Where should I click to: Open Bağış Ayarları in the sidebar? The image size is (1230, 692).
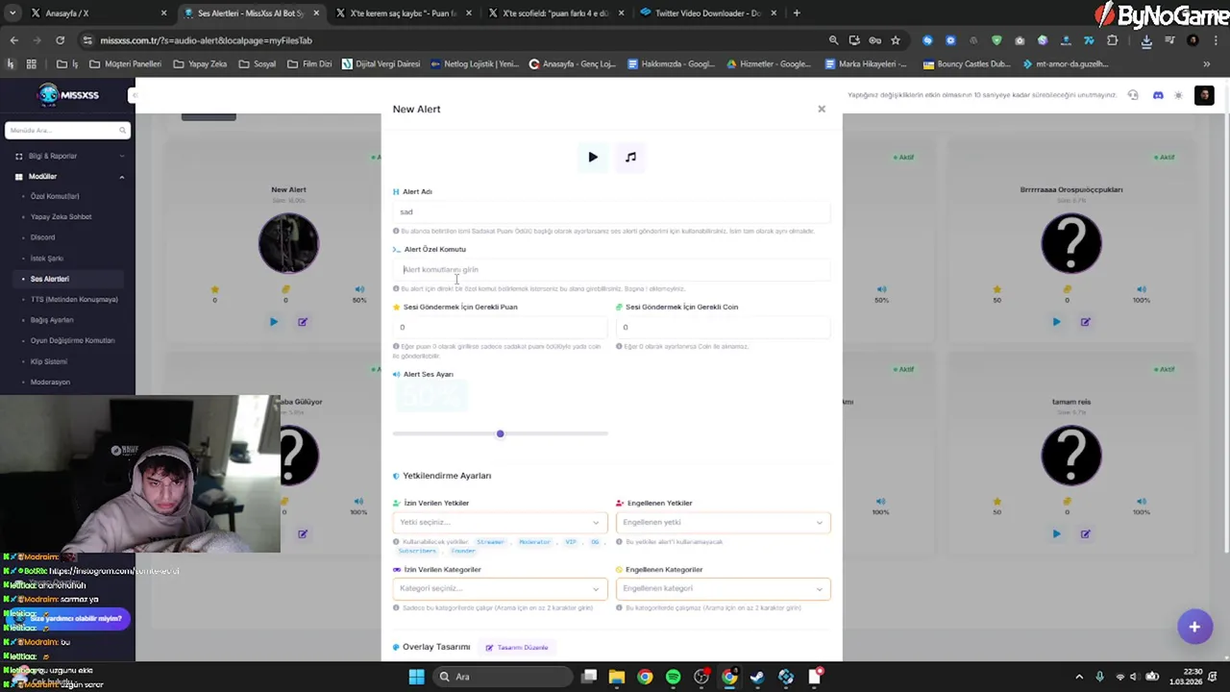click(52, 320)
